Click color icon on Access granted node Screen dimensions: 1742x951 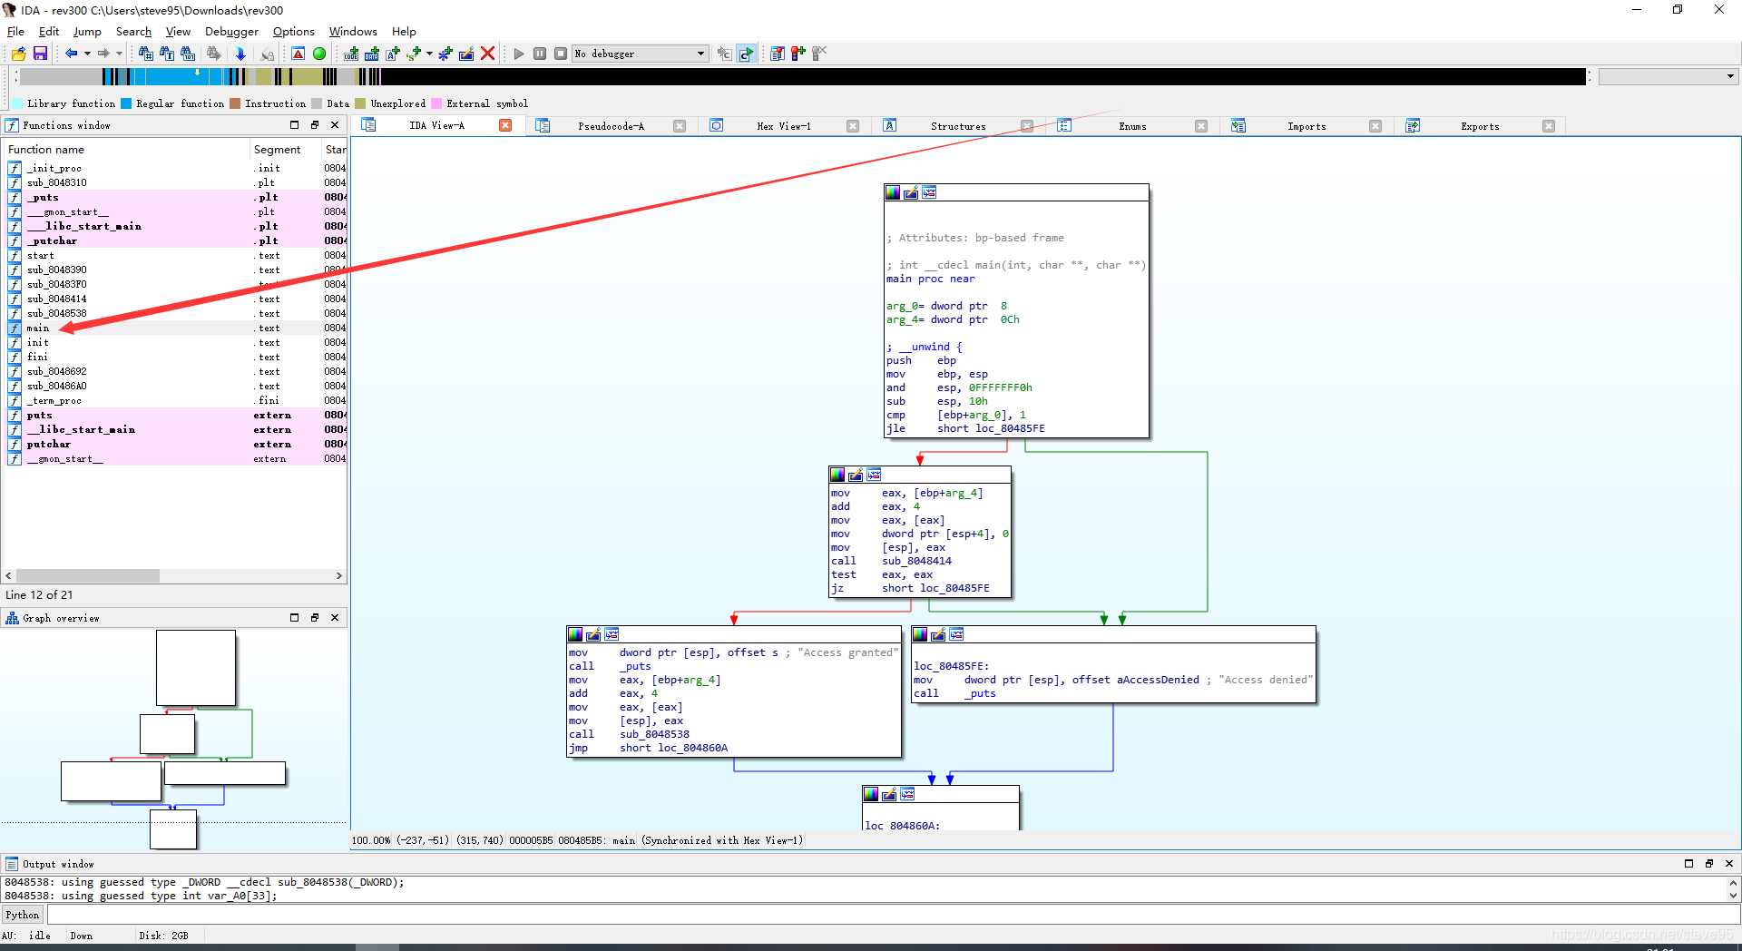coord(575,634)
